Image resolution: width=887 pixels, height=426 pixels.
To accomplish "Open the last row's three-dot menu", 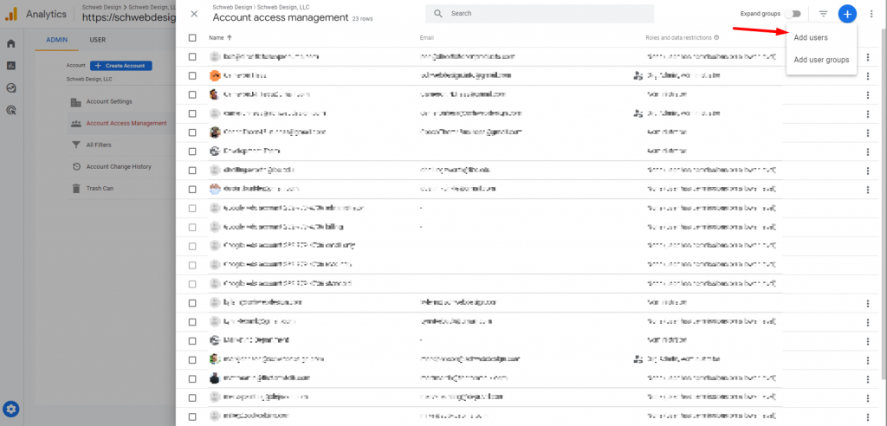I will coord(867,416).
